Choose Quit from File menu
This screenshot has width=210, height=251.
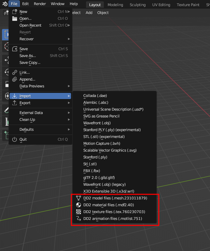pos(40,139)
